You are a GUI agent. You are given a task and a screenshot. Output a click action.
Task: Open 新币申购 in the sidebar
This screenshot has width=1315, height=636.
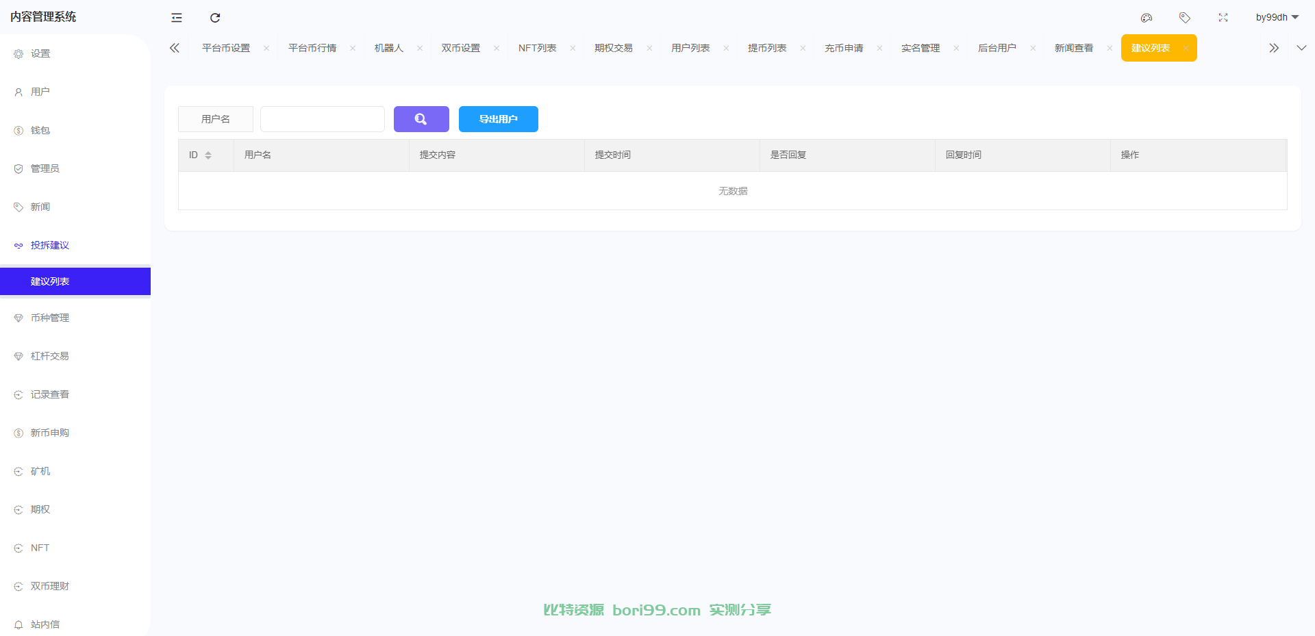[x=75, y=433]
